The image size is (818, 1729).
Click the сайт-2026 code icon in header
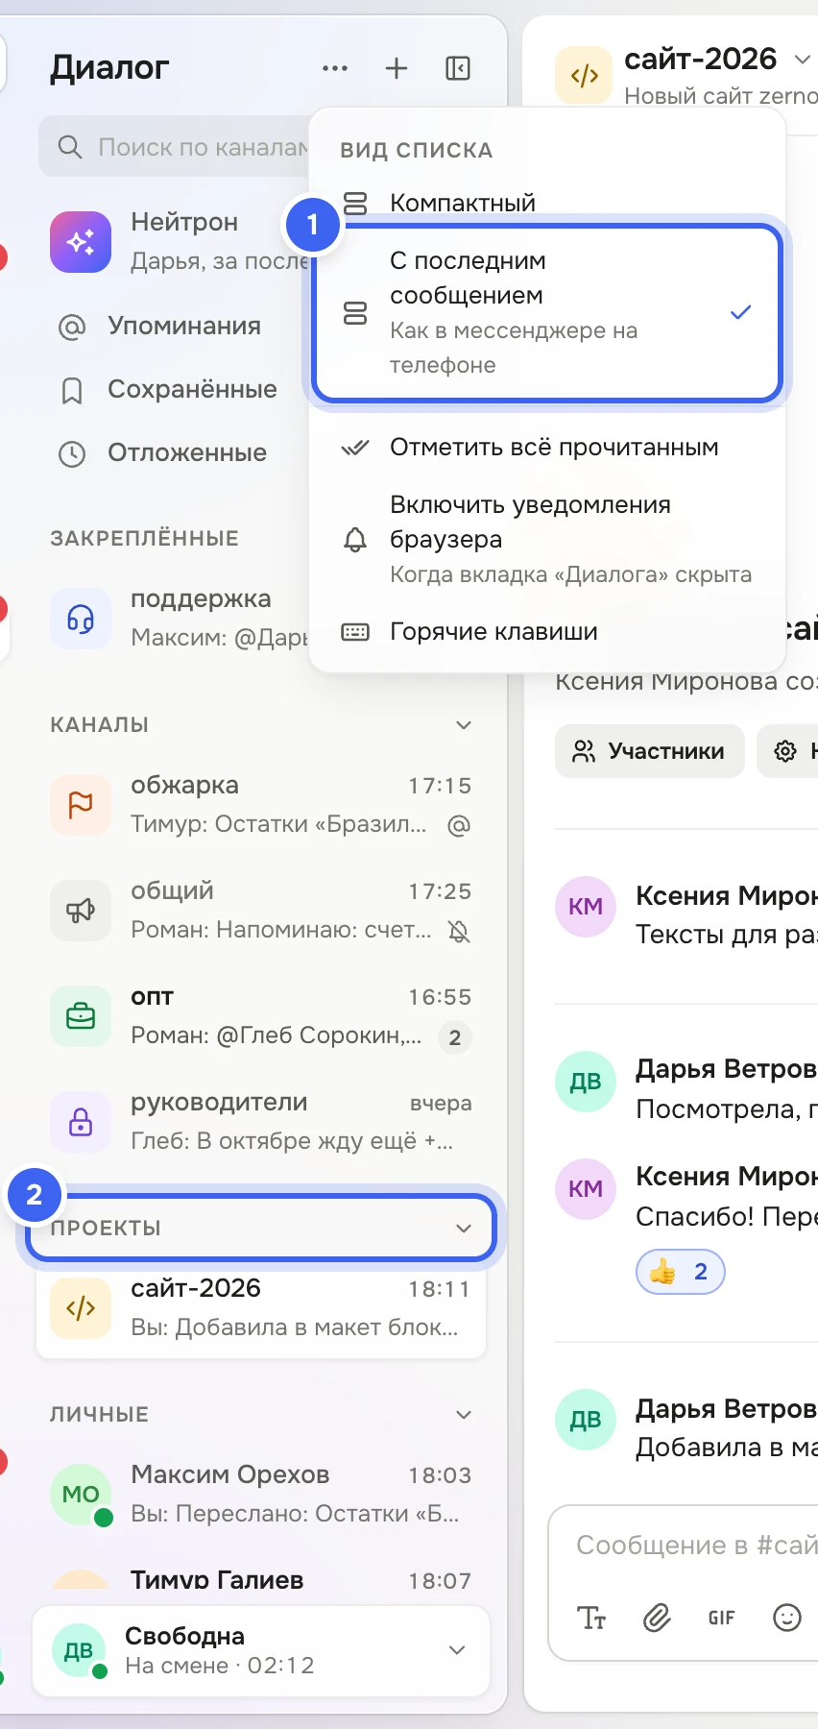point(584,75)
